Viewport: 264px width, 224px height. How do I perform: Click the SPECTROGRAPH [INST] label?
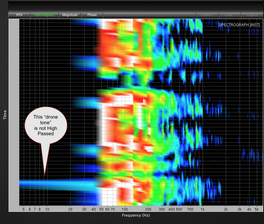click(239, 25)
